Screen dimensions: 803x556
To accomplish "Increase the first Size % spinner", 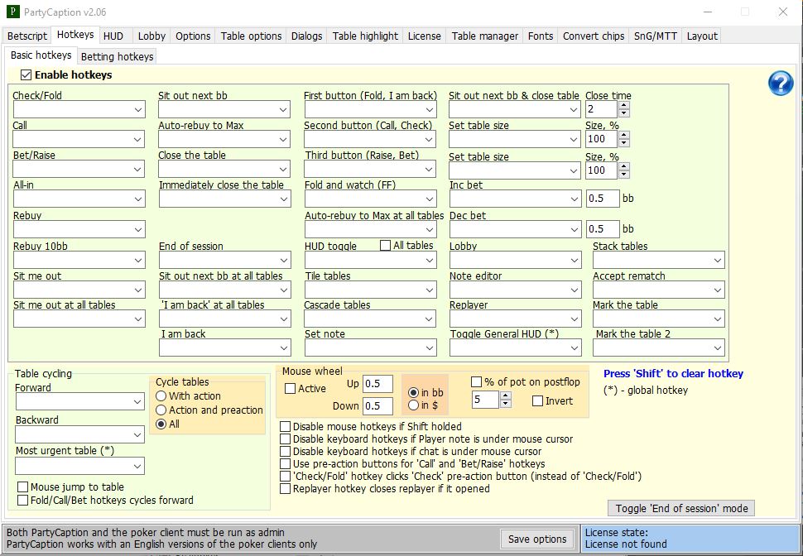I will pyautogui.click(x=623, y=135).
